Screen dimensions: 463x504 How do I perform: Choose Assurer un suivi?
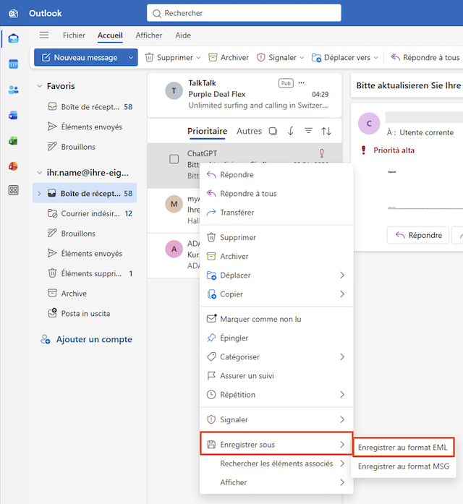click(x=276, y=376)
